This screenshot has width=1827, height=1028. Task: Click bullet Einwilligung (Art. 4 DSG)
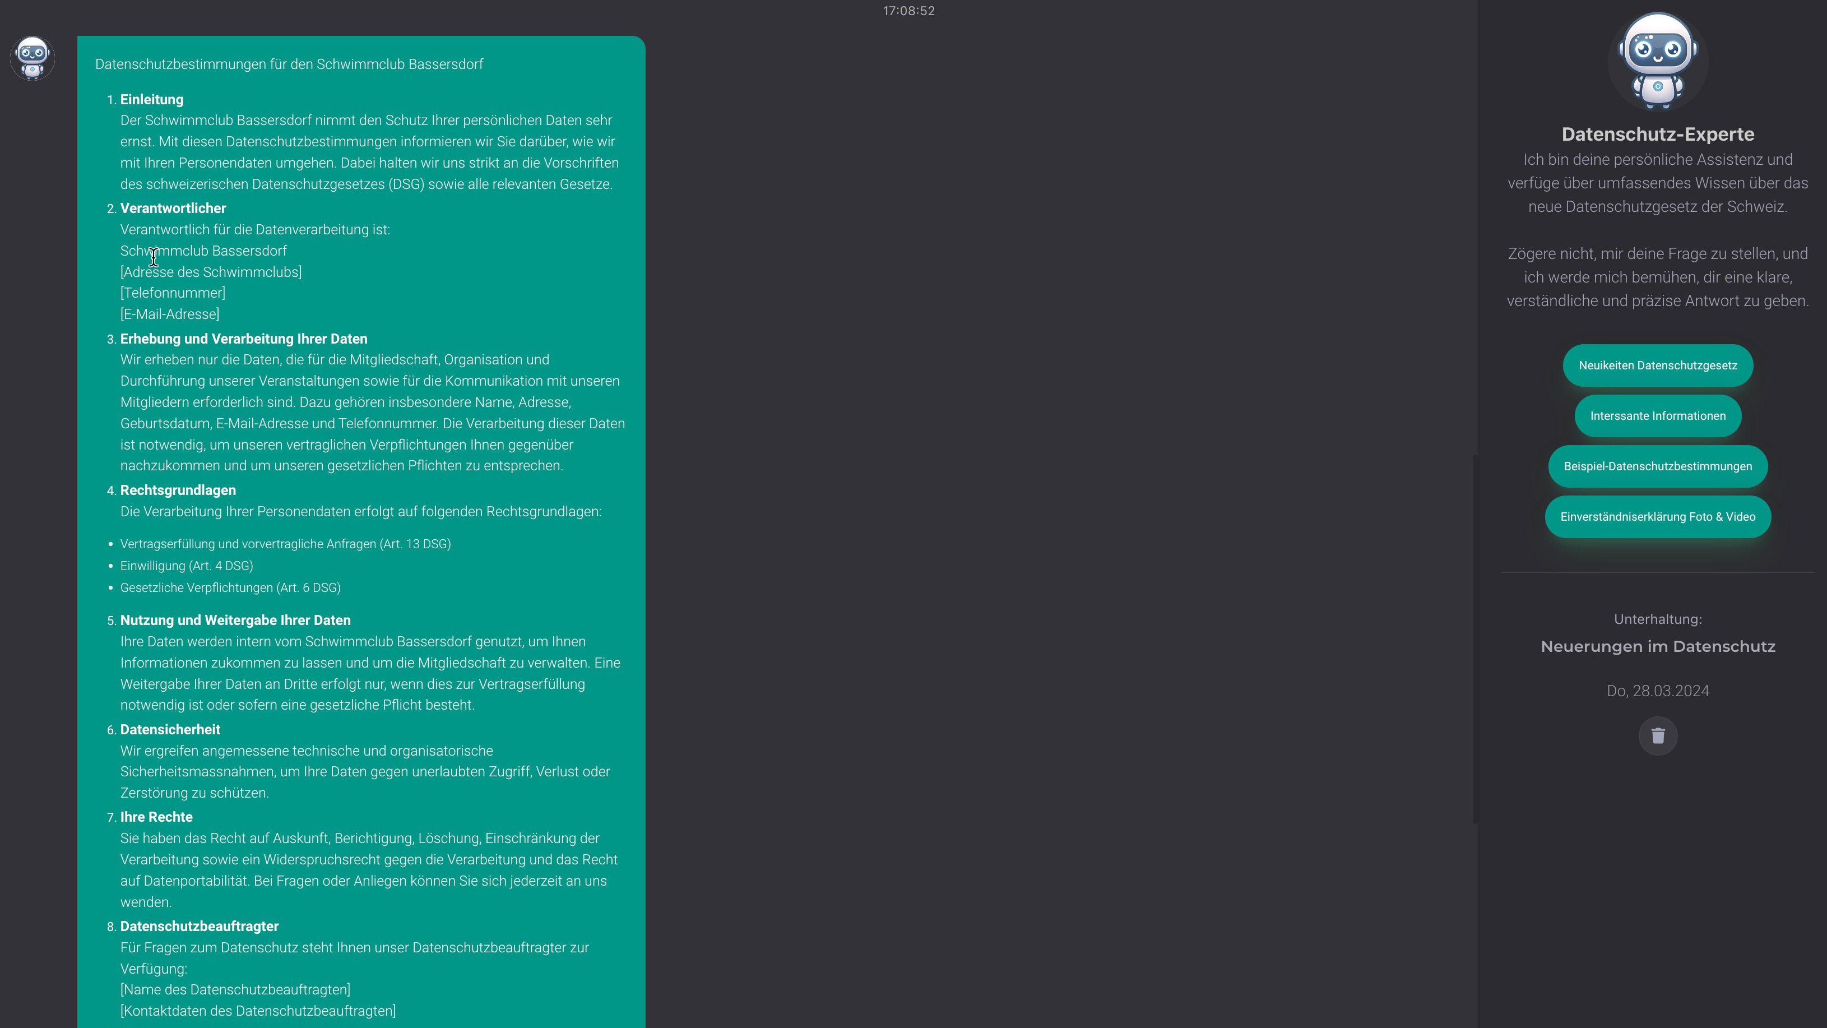point(187,566)
